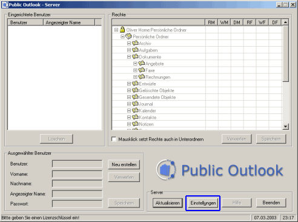298x222 pixels.
Task: Click the Public Outlook logo icon
Action: (x=166, y=170)
